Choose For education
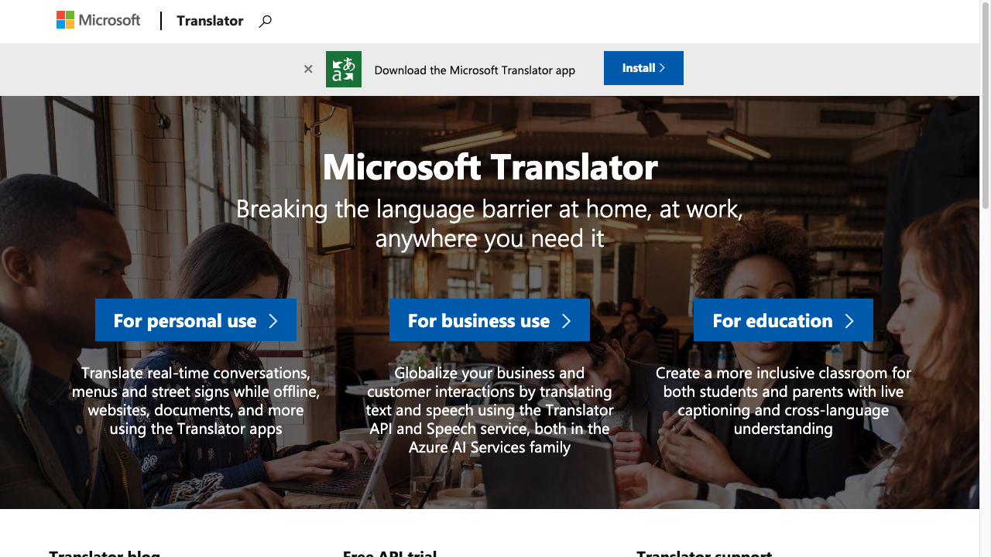Screen dimensions: 991x557 (x=784, y=320)
